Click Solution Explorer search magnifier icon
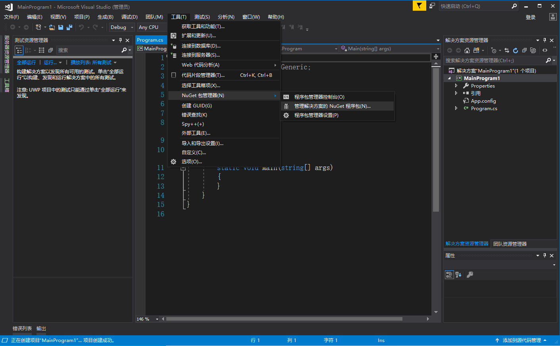The height and width of the screenshot is (346, 560). pos(548,60)
